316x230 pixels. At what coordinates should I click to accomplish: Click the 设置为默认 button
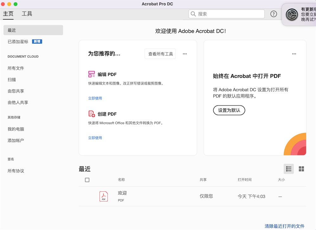click(x=229, y=110)
